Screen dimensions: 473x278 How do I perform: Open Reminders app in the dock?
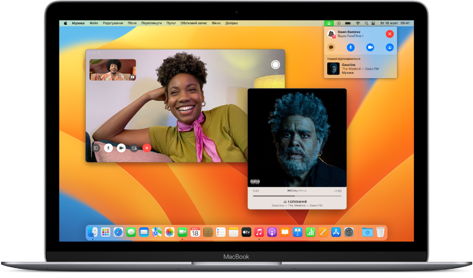click(221, 232)
